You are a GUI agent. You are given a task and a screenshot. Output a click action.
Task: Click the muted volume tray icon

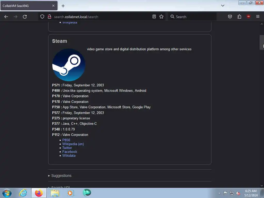[238, 193]
